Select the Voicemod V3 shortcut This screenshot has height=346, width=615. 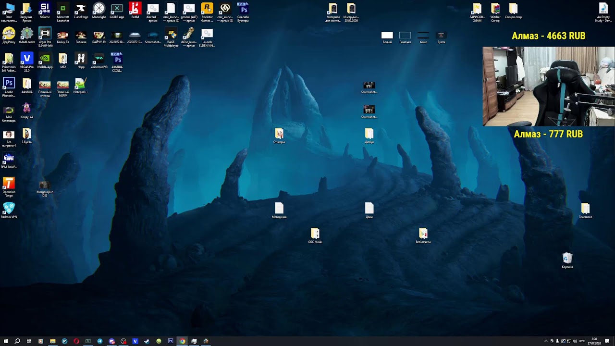99,61
